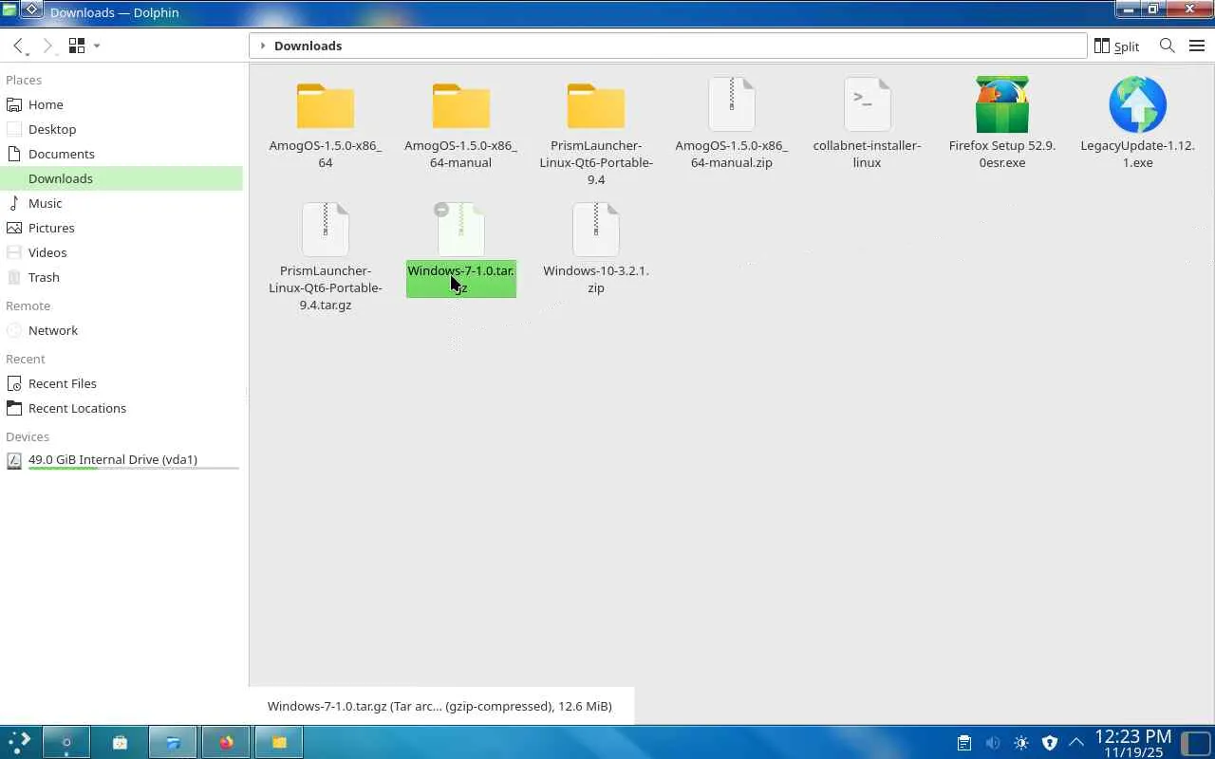The height and width of the screenshot is (759, 1215).
Task: Select Firefox Setup 52.9.0esr.exe icon
Action: pos(1002,104)
